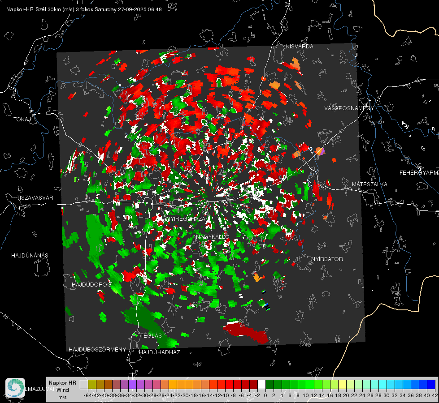Click the '42' value at legend's right end
This screenshot has width=439, height=403.
pos(435,396)
